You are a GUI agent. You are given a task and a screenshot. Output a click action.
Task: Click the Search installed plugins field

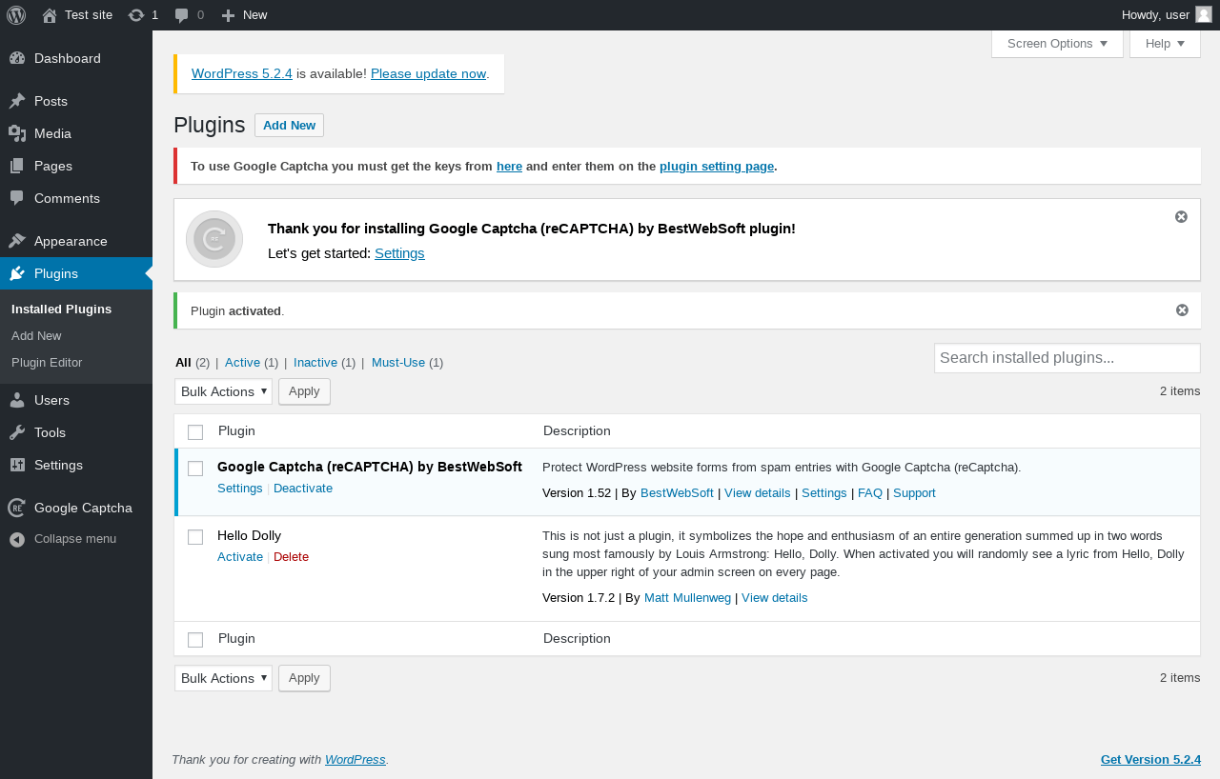pyautogui.click(x=1067, y=358)
